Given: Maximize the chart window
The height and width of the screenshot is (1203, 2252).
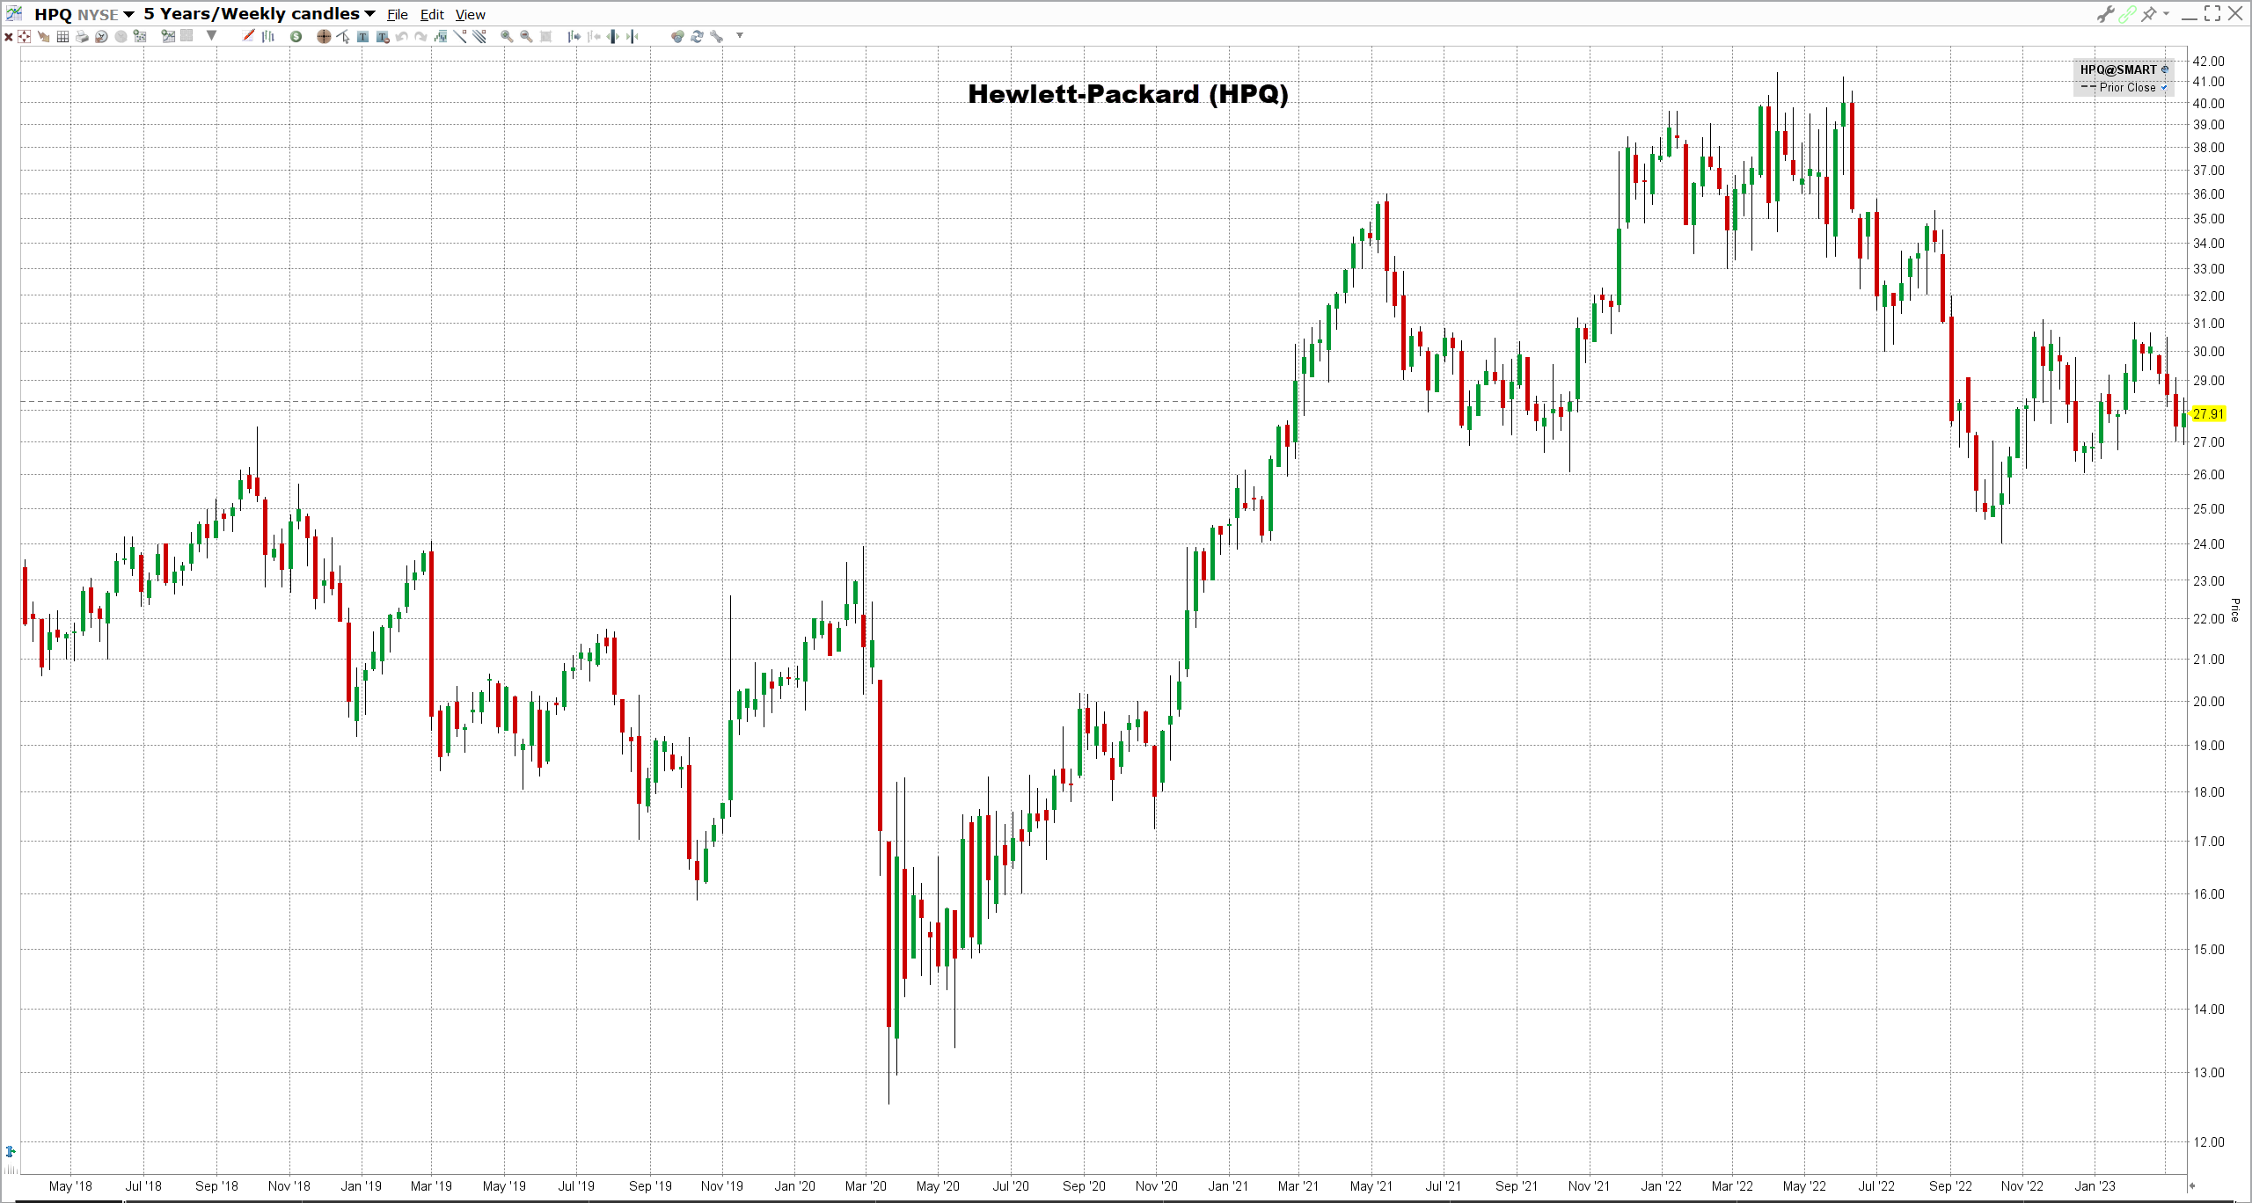Looking at the screenshot, I should (x=2212, y=13).
